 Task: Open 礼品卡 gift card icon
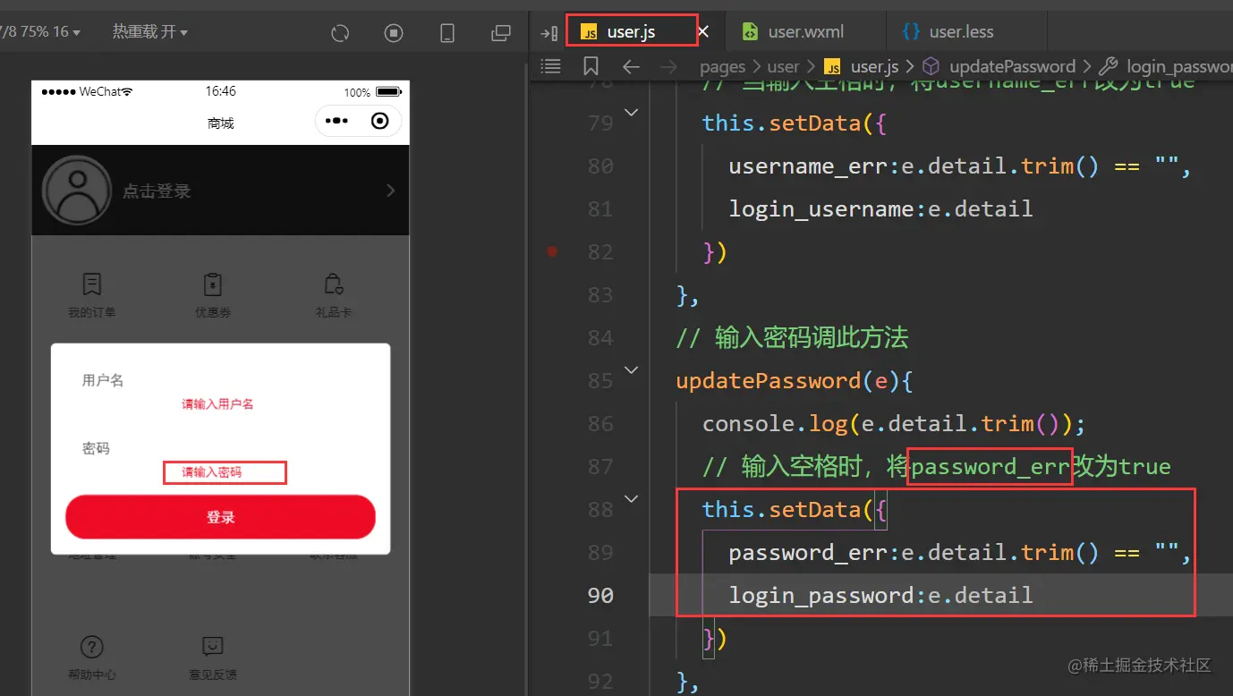[x=333, y=284]
